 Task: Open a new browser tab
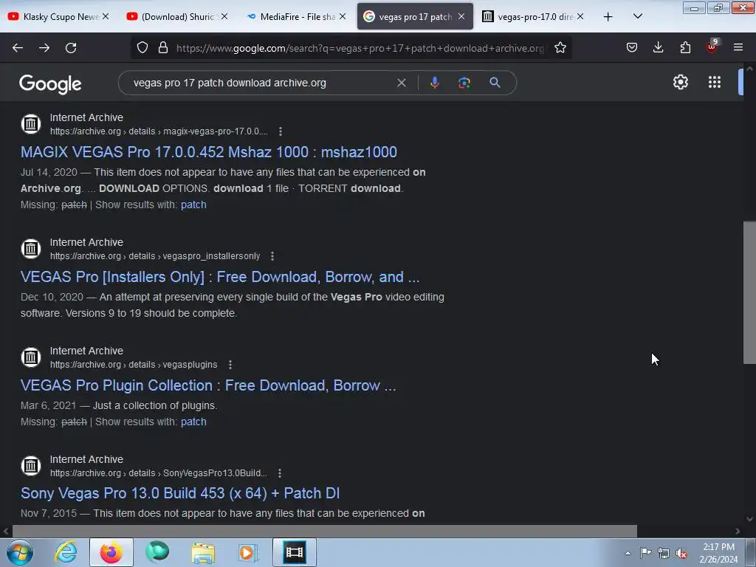[x=608, y=17]
